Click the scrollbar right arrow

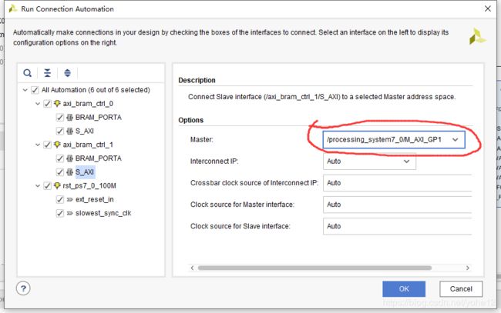[x=467, y=268]
